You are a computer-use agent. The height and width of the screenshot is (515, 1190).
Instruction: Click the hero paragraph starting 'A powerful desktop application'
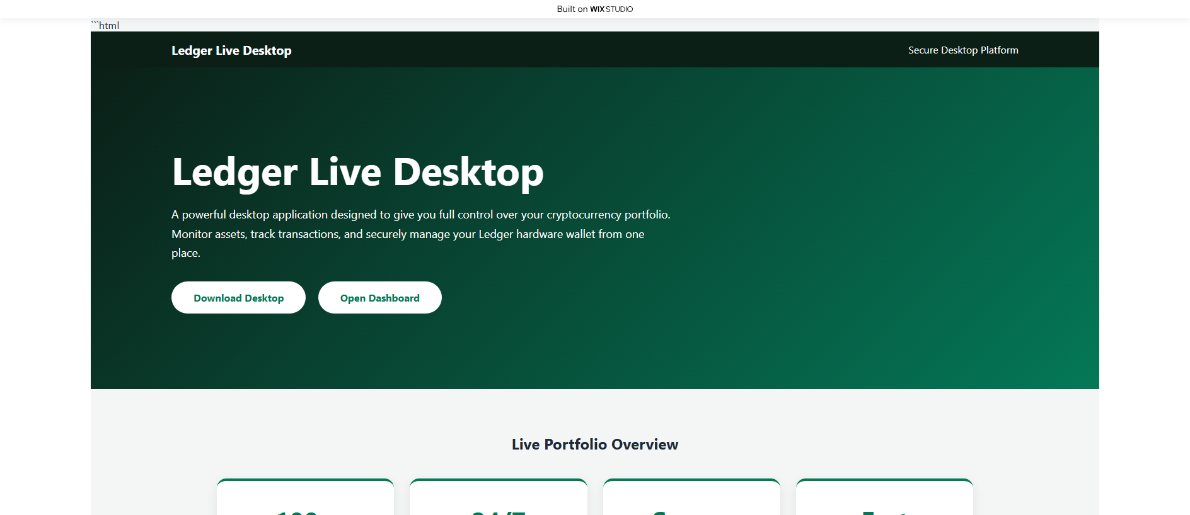click(421, 234)
